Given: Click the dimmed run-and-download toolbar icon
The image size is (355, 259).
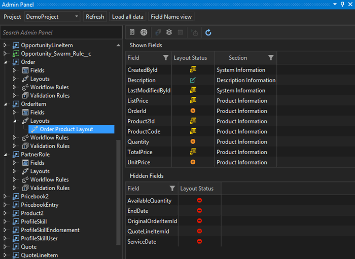Looking at the screenshot, I should 194,32.
